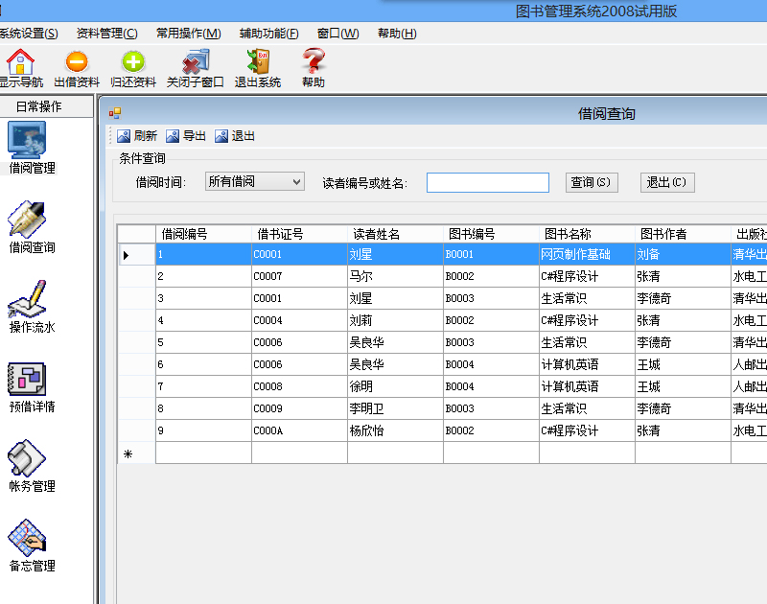Viewport: 767px width, 604px height.
Task: Click the 出借资料 orange minus icon
Action: pos(77,62)
